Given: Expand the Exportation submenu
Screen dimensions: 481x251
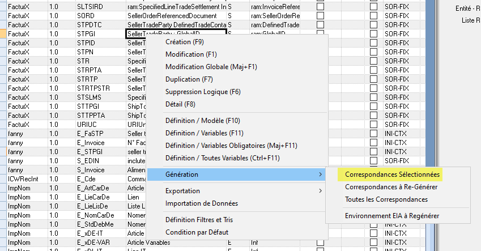Looking at the screenshot, I should pyautogui.click(x=321, y=191).
